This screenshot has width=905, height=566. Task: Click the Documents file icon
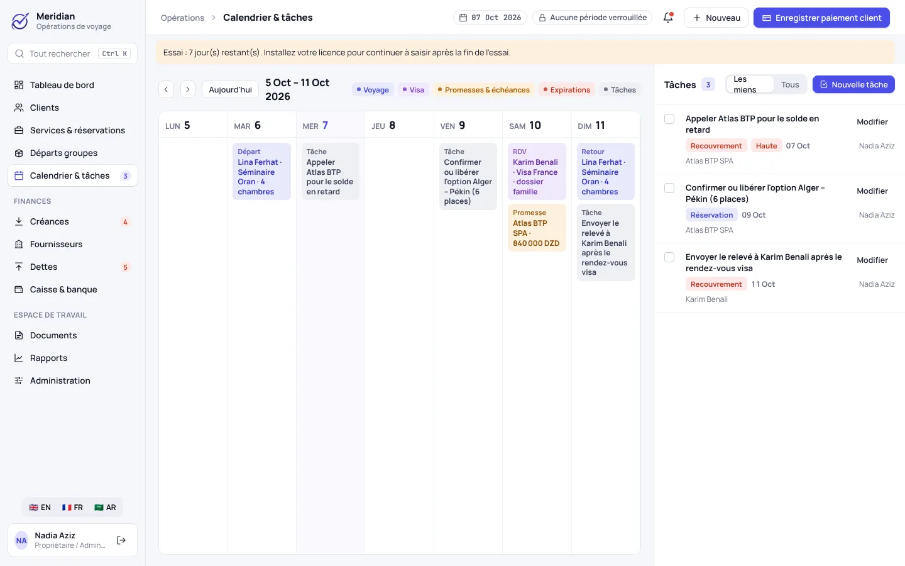tap(19, 335)
